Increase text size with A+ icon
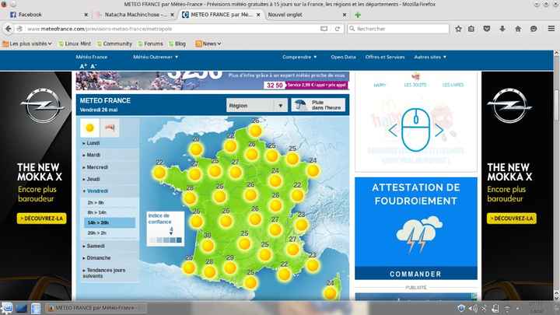This screenshot has width=560, height=315. point(83,66)
